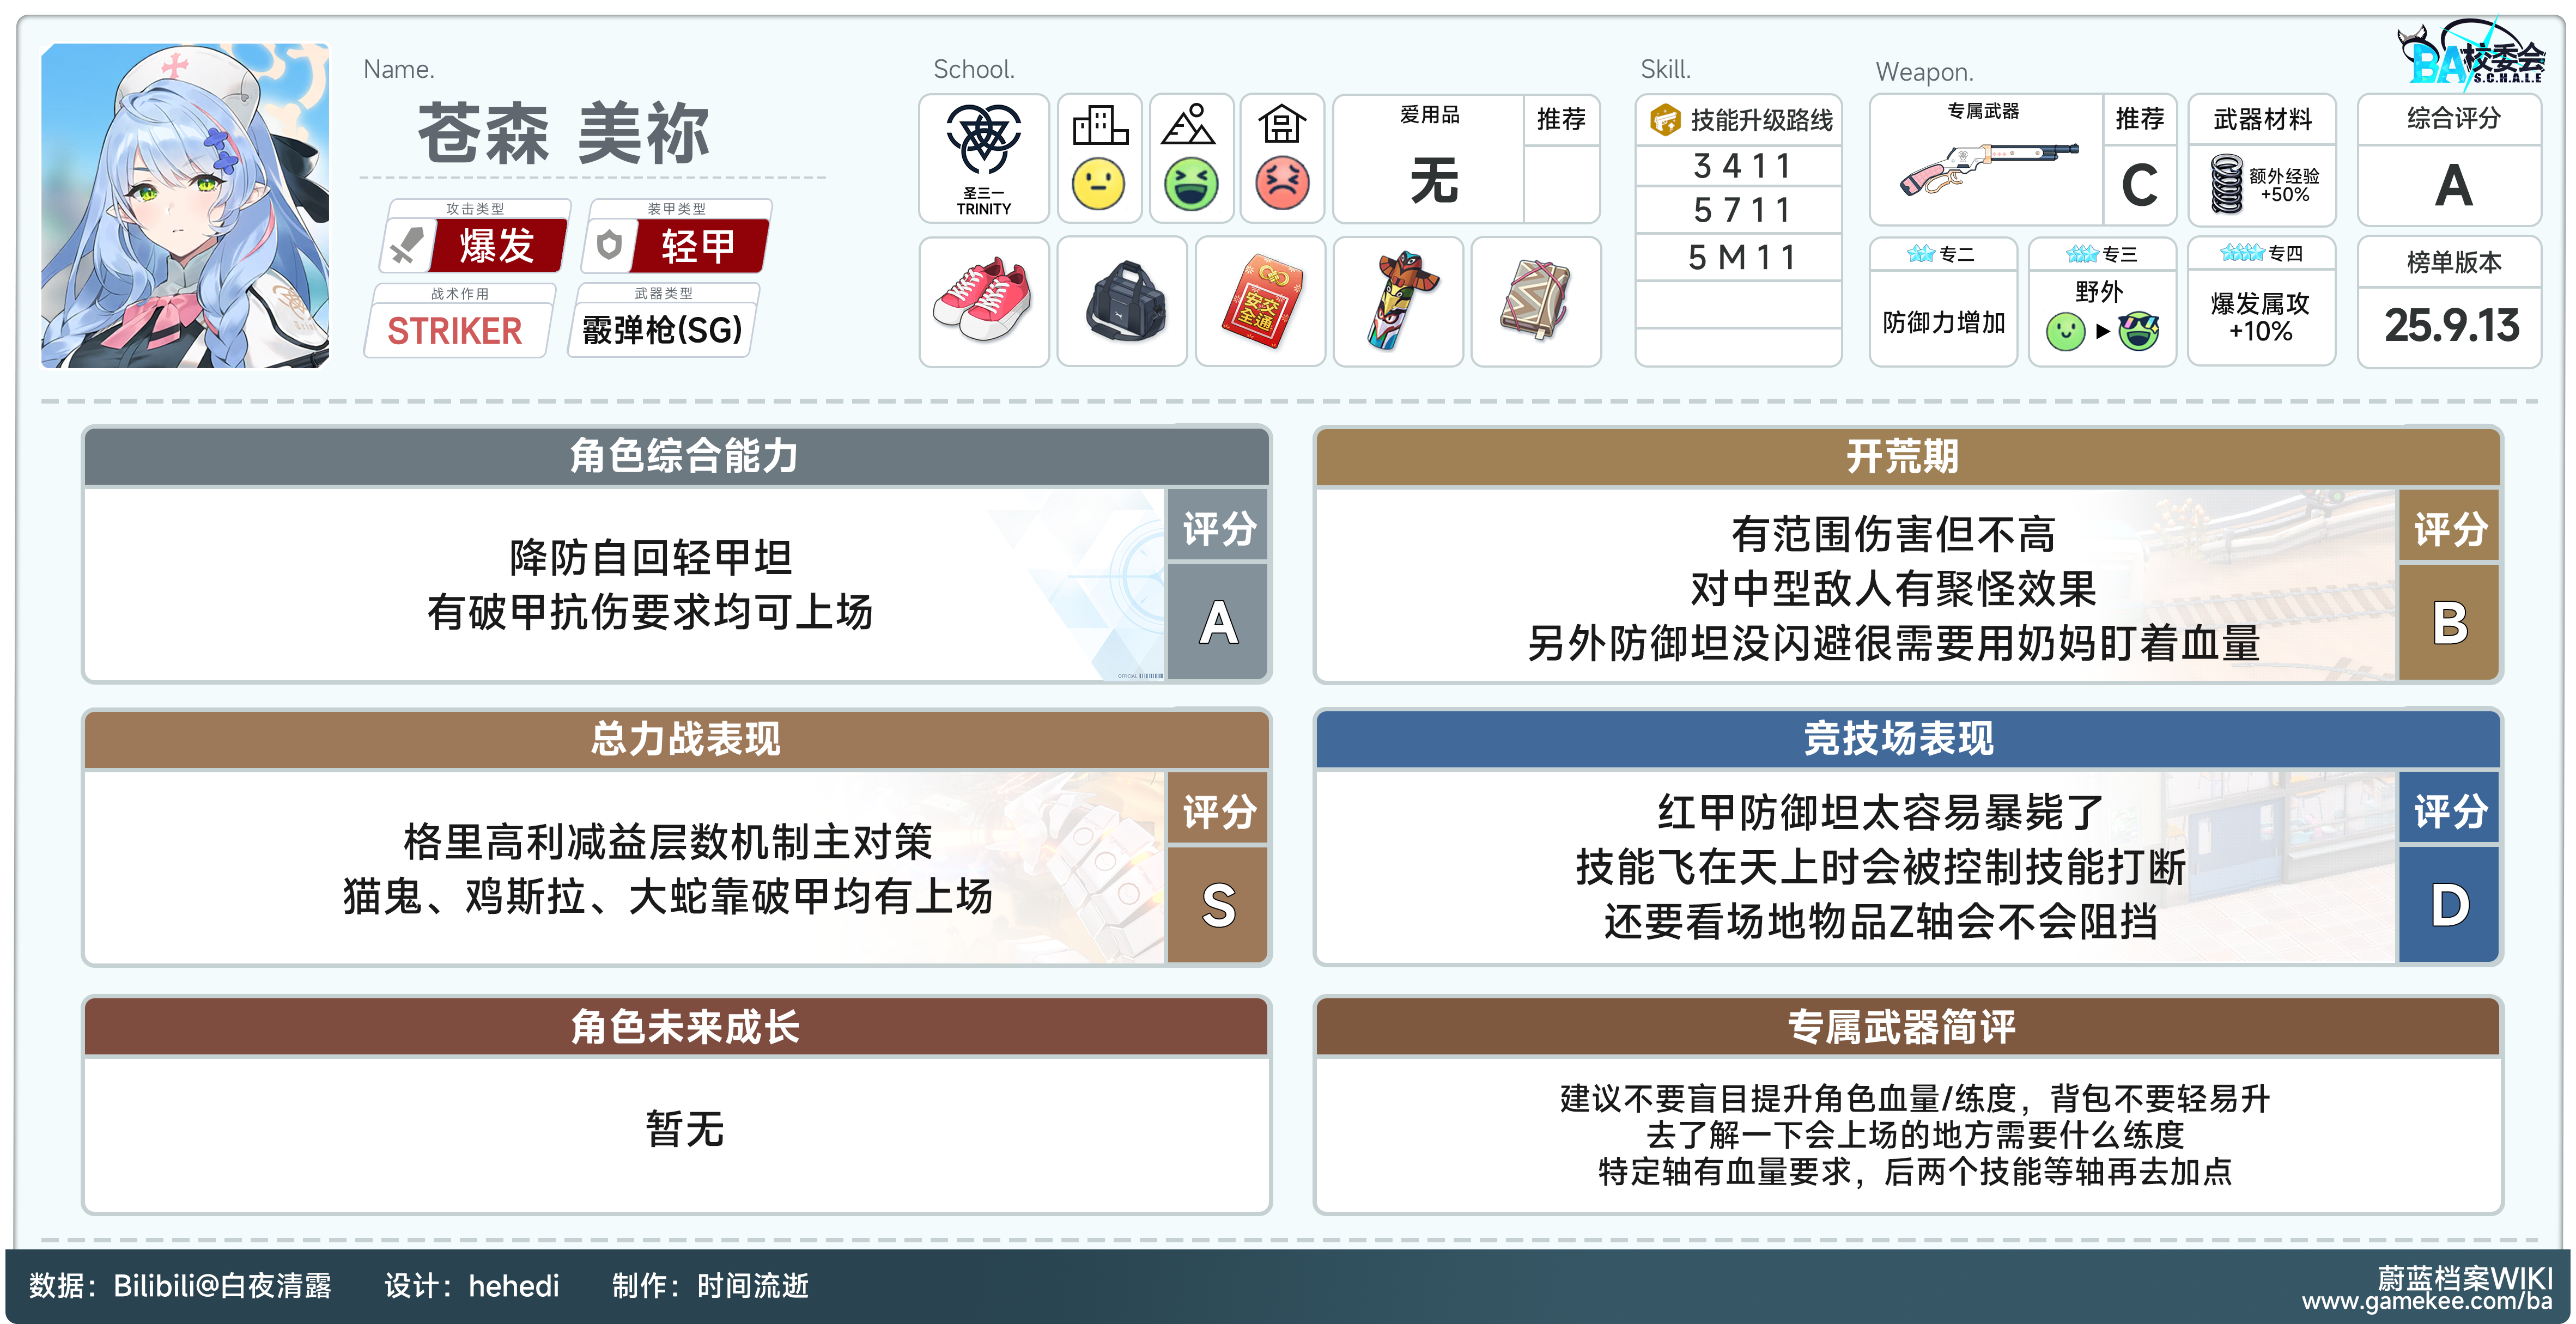Screen dimensions: 2576x1324
Task: Select the pink sneakers equipment icon
Action: point(983,301)
